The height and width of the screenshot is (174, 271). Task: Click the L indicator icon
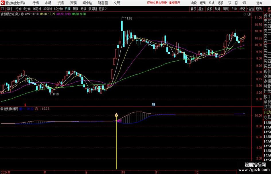click(x=265, y=10)
